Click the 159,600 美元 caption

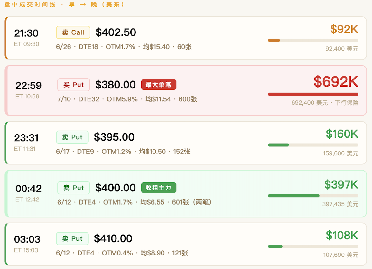coord(341,153)
